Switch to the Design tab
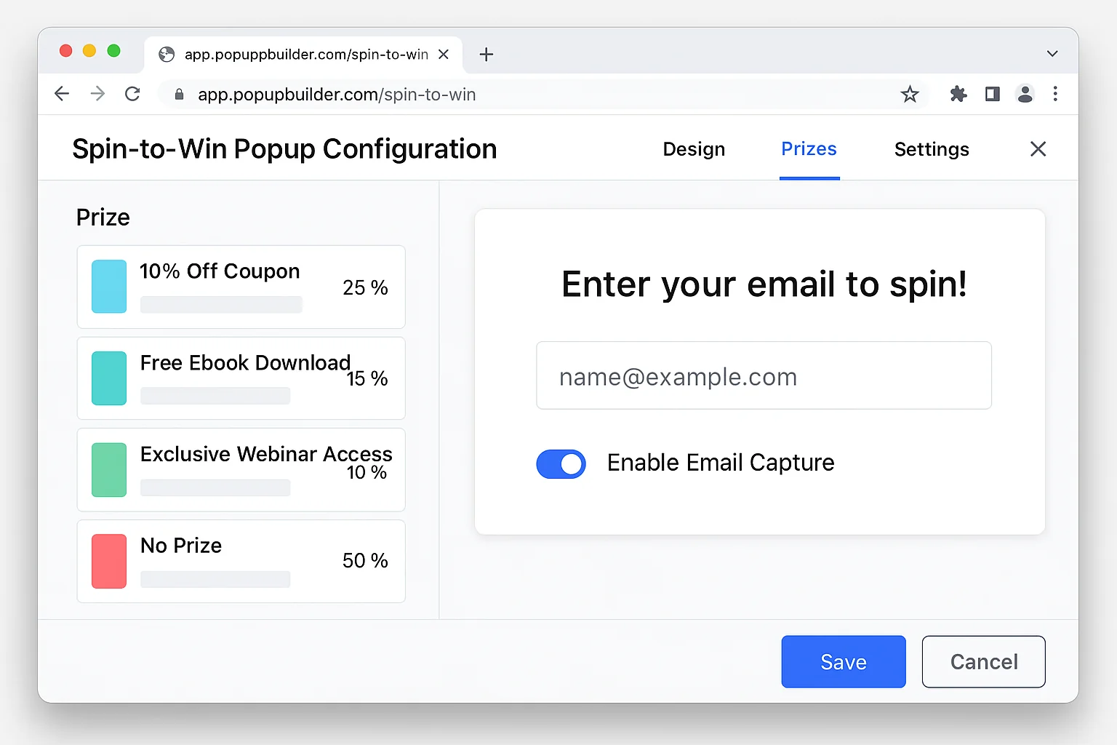 (x=693, y=149)
